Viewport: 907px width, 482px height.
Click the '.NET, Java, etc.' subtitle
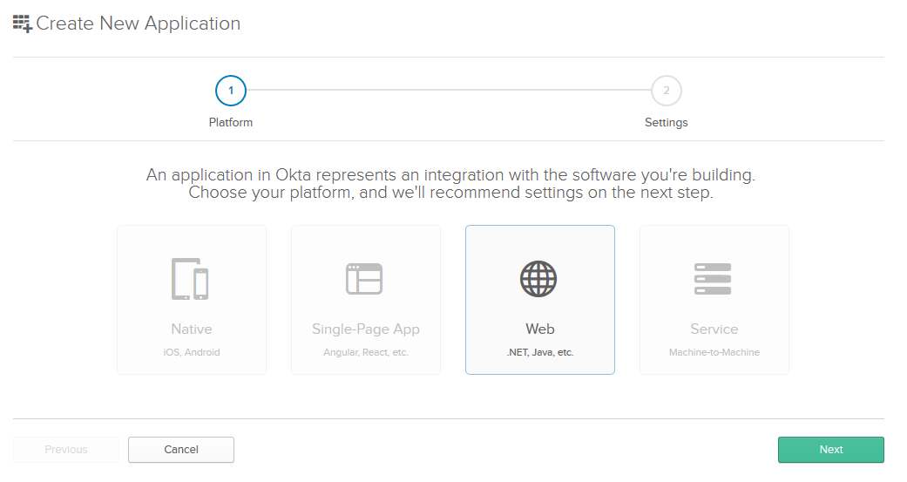click(x=540, y=353)
